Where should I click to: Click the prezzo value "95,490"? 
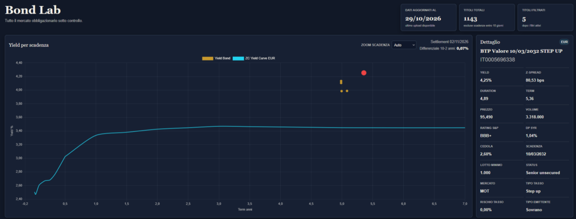click(x=487, y=117)
